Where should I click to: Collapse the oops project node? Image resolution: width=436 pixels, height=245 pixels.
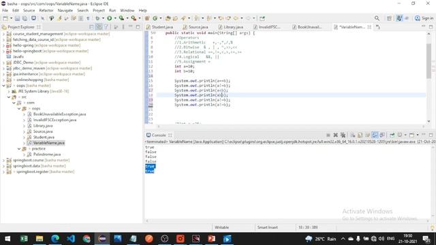[3, 86]
